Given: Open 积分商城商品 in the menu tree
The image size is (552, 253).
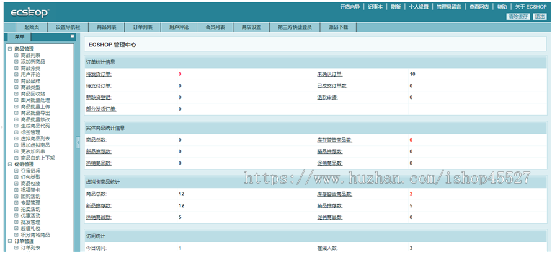Looking at the screenshot, I should [35, 235].
